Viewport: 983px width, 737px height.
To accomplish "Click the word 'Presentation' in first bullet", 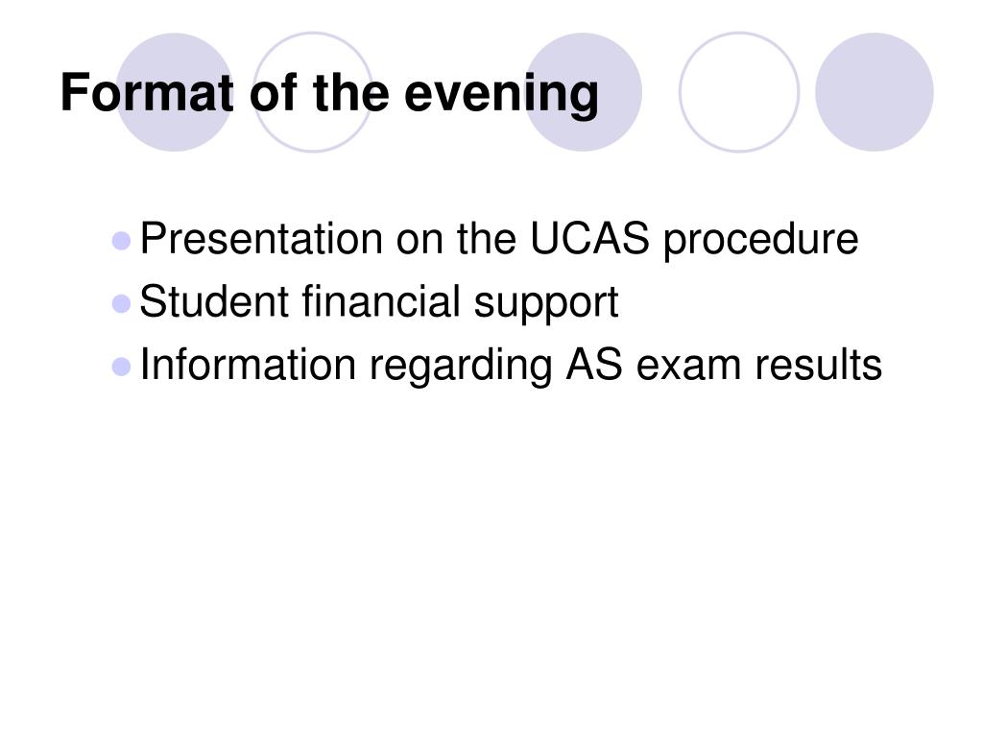I will (261, 238).
